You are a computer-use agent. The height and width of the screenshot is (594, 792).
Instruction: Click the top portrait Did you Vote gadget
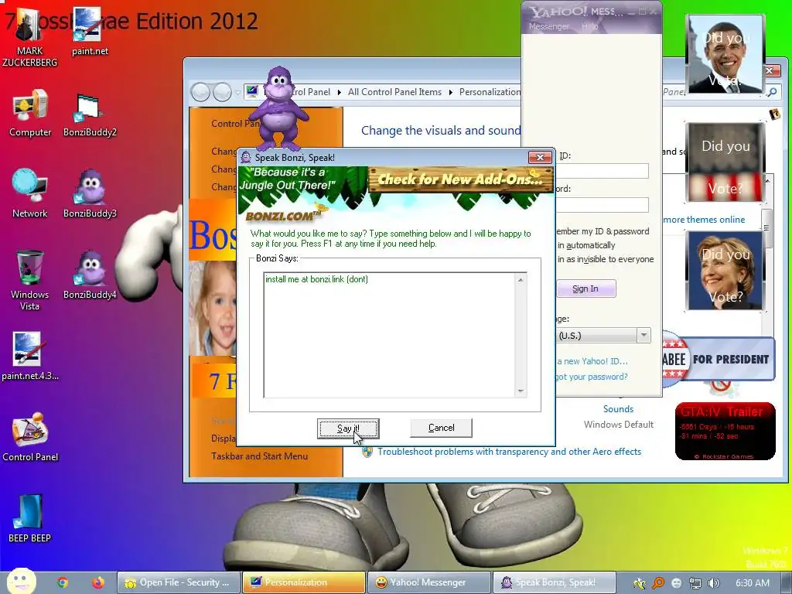pos(725,55)
